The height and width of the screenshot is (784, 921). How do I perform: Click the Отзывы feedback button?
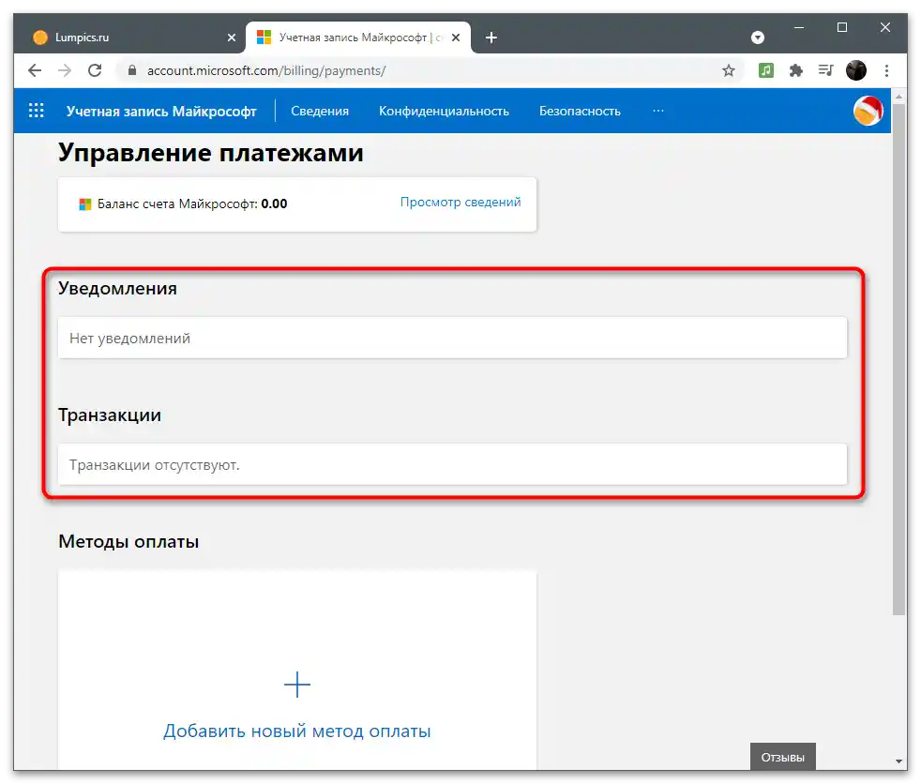click(782, 757)
